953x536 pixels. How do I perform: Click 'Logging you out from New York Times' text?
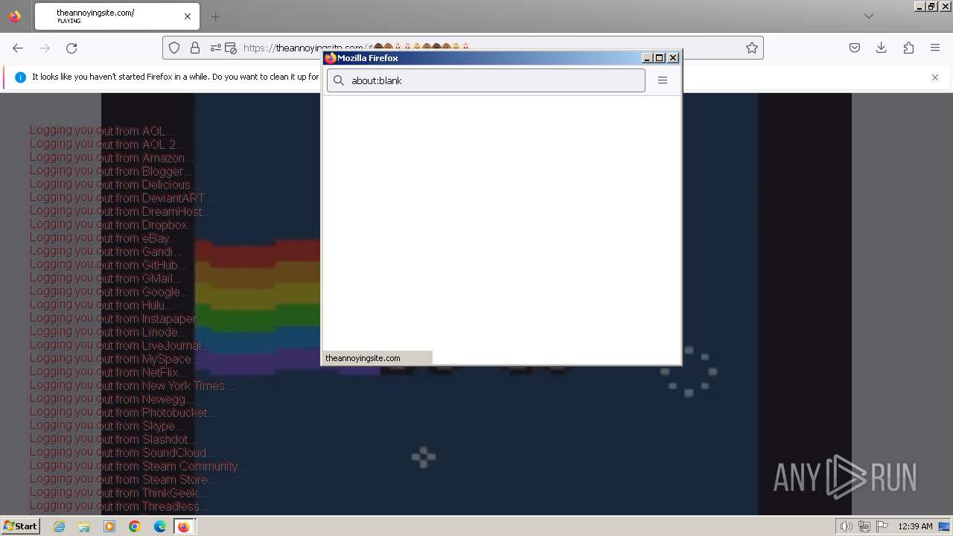[x=133, y=386]
